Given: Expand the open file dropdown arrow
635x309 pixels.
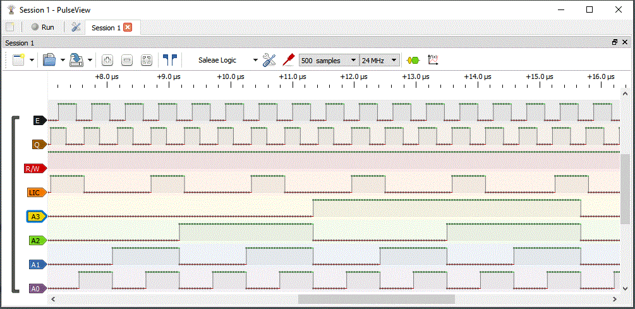Looking at the screenshot, I should (63, 60).
